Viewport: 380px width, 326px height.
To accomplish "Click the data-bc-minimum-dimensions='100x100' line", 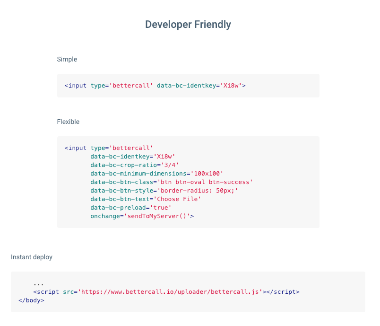I will tap(156, 174).
